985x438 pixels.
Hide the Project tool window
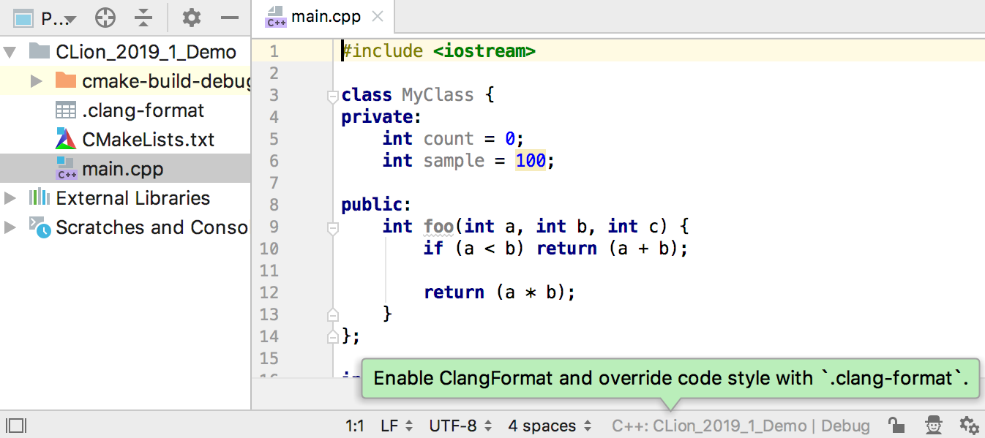coord(230,18)
